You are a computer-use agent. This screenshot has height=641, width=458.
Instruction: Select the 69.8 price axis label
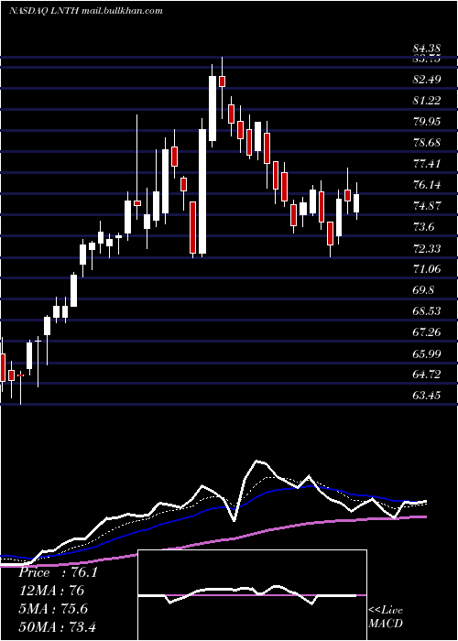click(424, 290)
